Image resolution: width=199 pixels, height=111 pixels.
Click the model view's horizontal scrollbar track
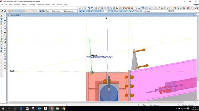(x=102, y=102)
